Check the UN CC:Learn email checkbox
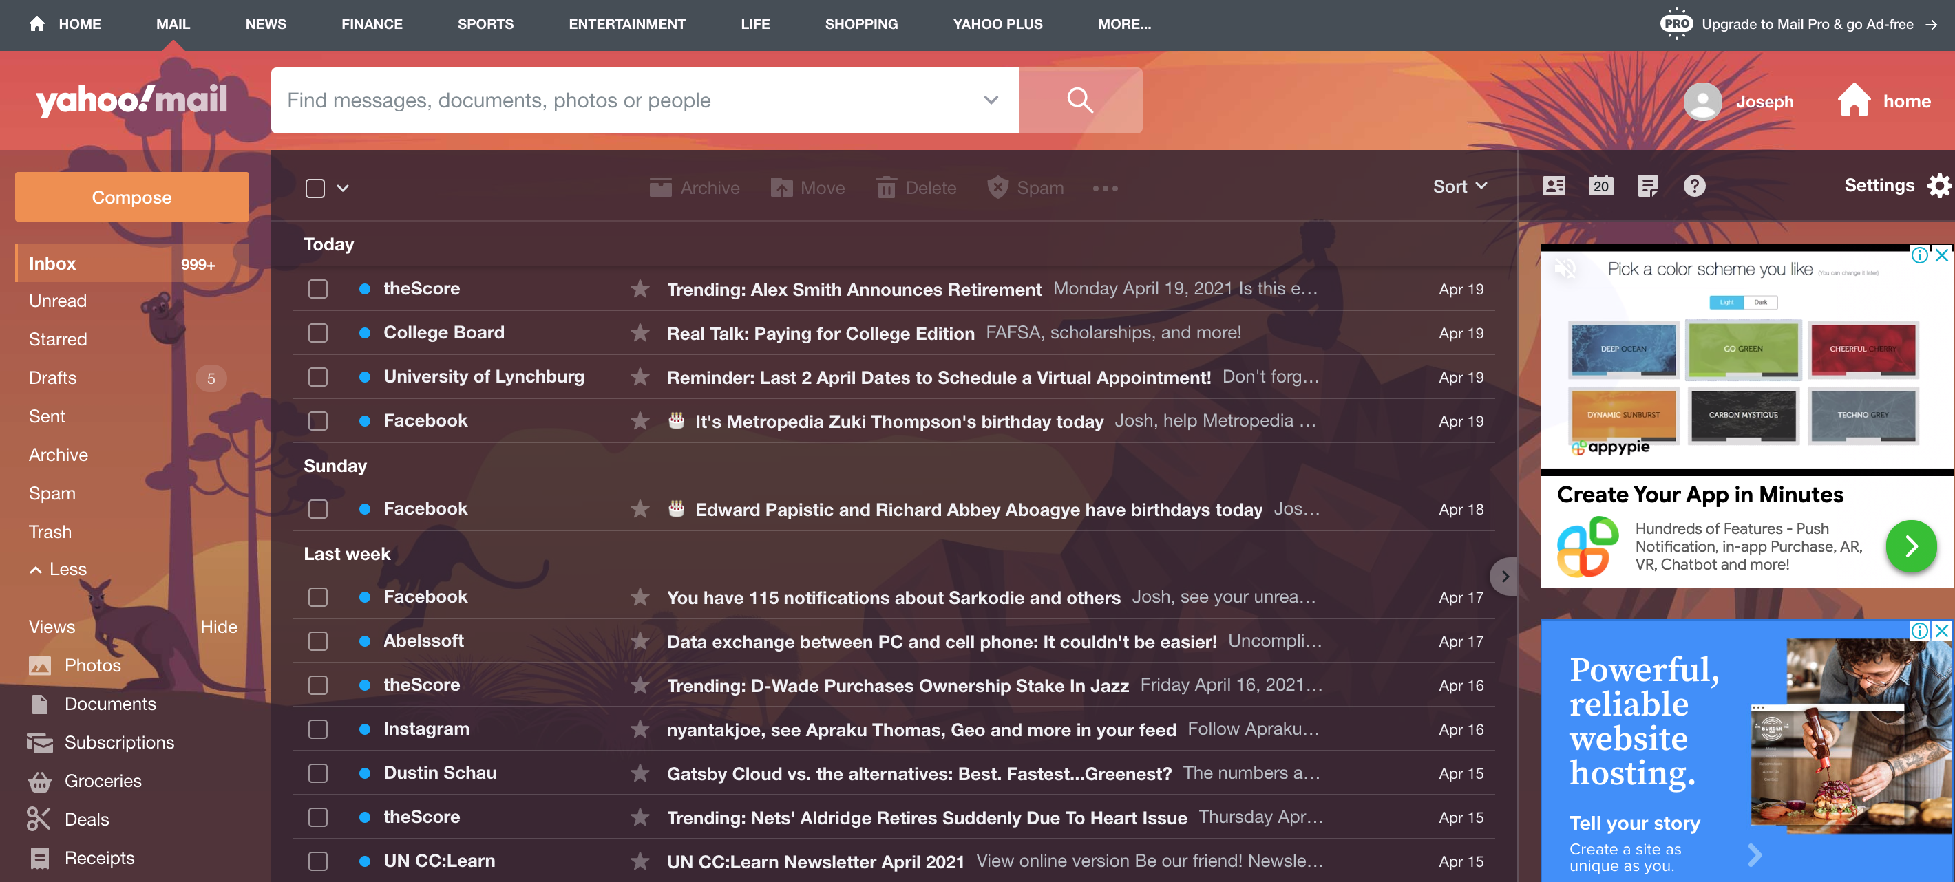The height and width of the screenshot is (882, 1955). (x=318, y=861)
